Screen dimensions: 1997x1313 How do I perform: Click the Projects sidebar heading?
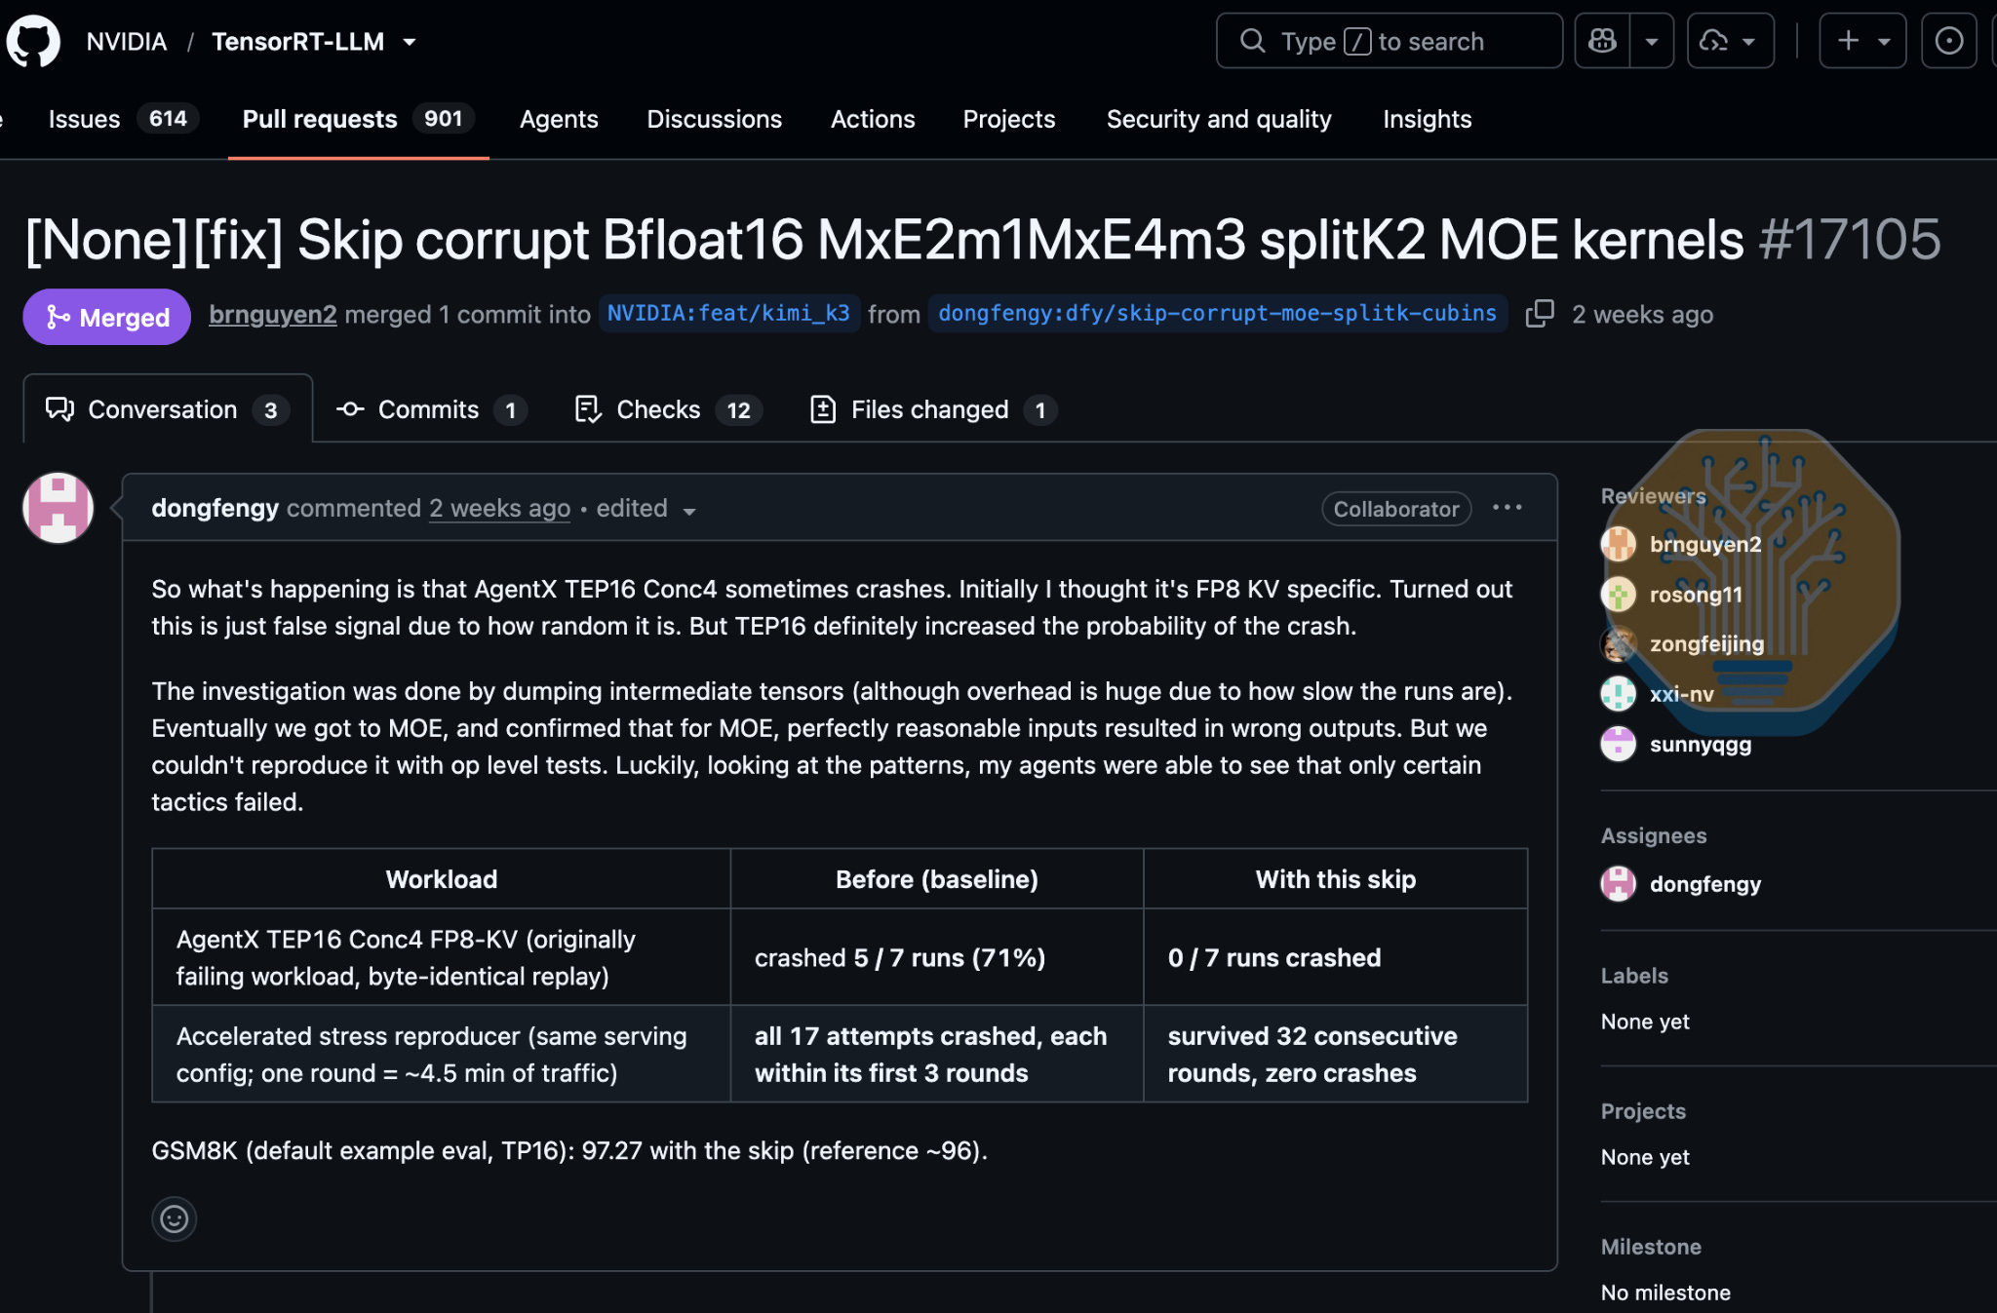[1643, 1111]
